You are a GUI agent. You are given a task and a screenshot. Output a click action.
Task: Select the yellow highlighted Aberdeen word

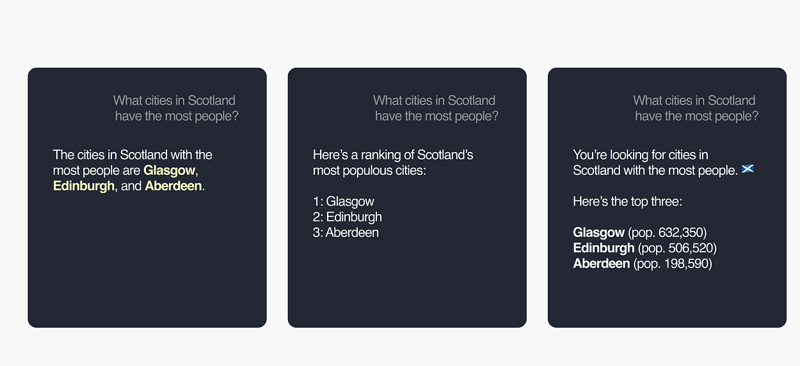pyautogui.click(x=173, y=186)
